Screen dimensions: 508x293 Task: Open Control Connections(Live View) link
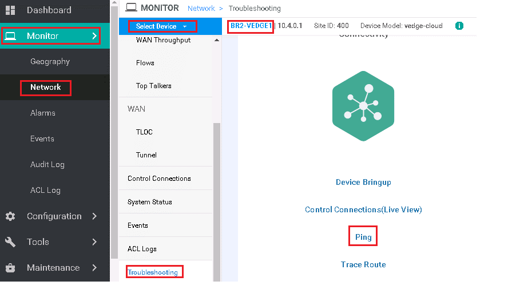363,209
